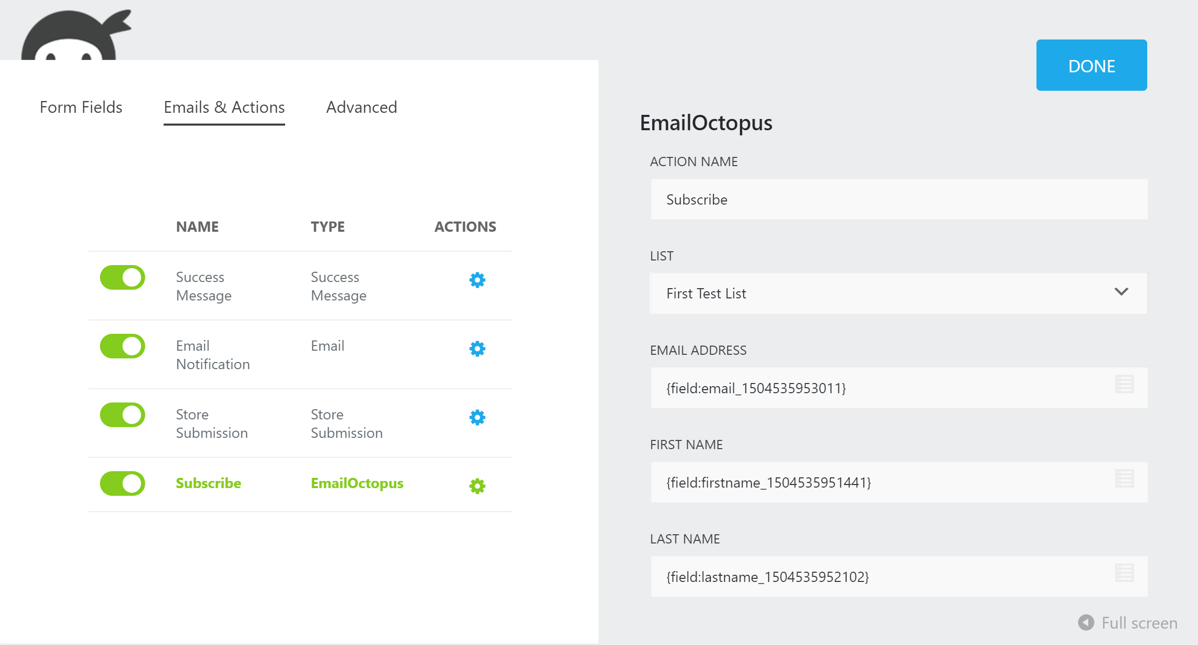Viewport: 1198px width, 645px height.
Task: Open settings gear for Success Message action
Action: tap(477, 280)
